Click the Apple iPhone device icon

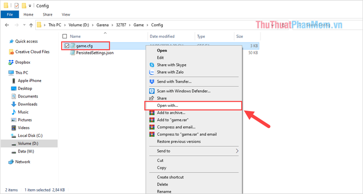[x=13, y=80]
